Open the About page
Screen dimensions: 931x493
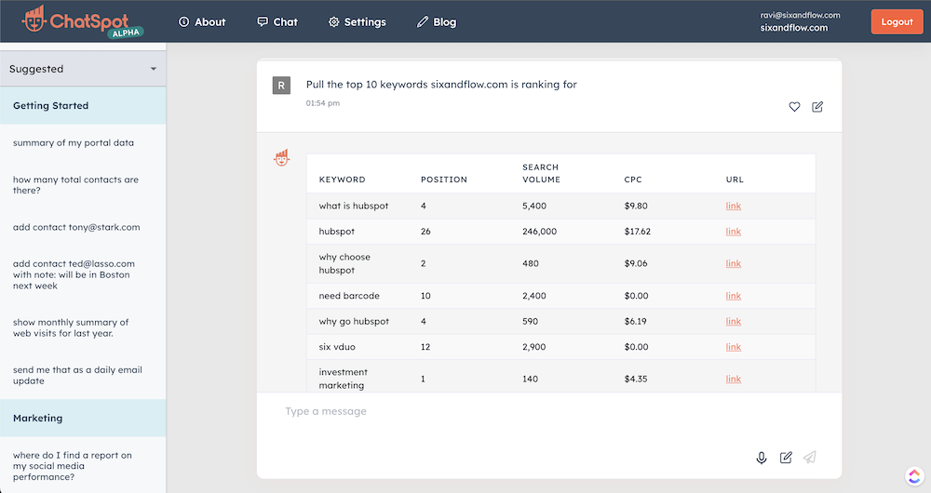coord(202,22)
